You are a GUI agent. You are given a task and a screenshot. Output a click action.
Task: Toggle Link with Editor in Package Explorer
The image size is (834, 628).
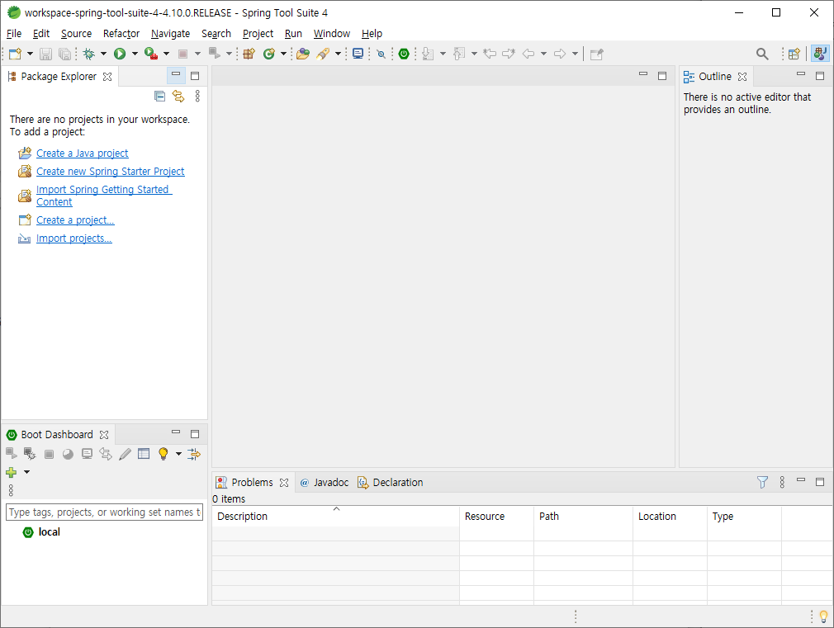point(178,97)
